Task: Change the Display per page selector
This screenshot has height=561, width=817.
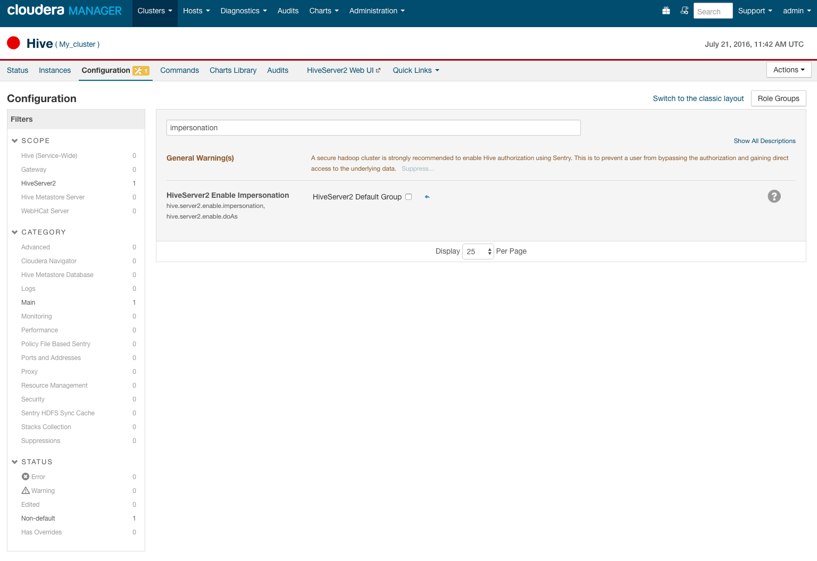Action: (478, 252)
